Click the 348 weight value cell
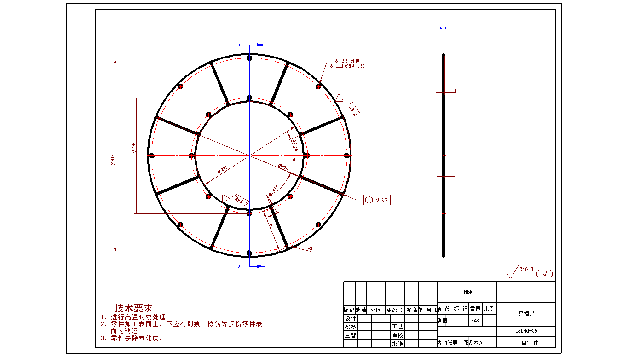This screenshot has width=628, height=357. (475, 320)
